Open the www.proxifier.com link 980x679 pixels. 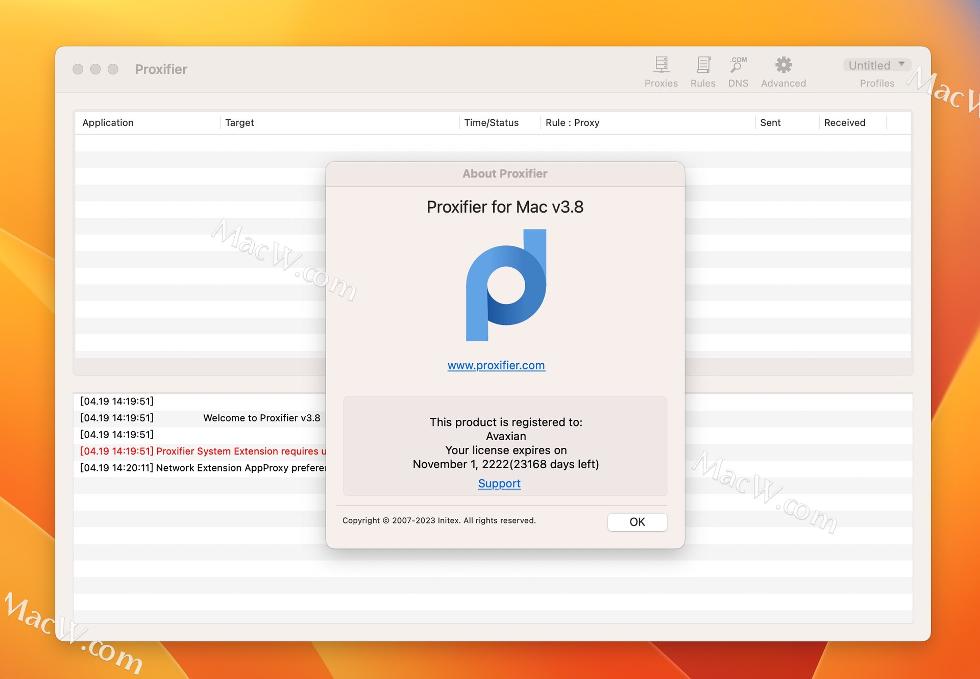coord(496,365)
